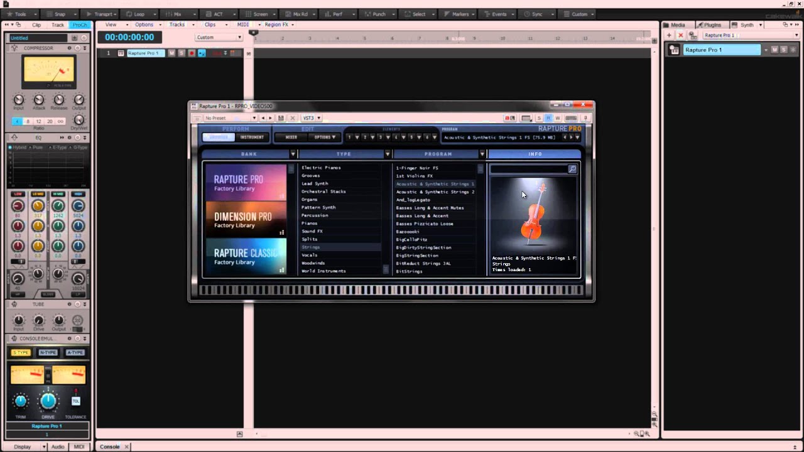Click the Rapture Pro 1 synth rack icon
This screenshot has height=452, width=804.
pos(674,50)
